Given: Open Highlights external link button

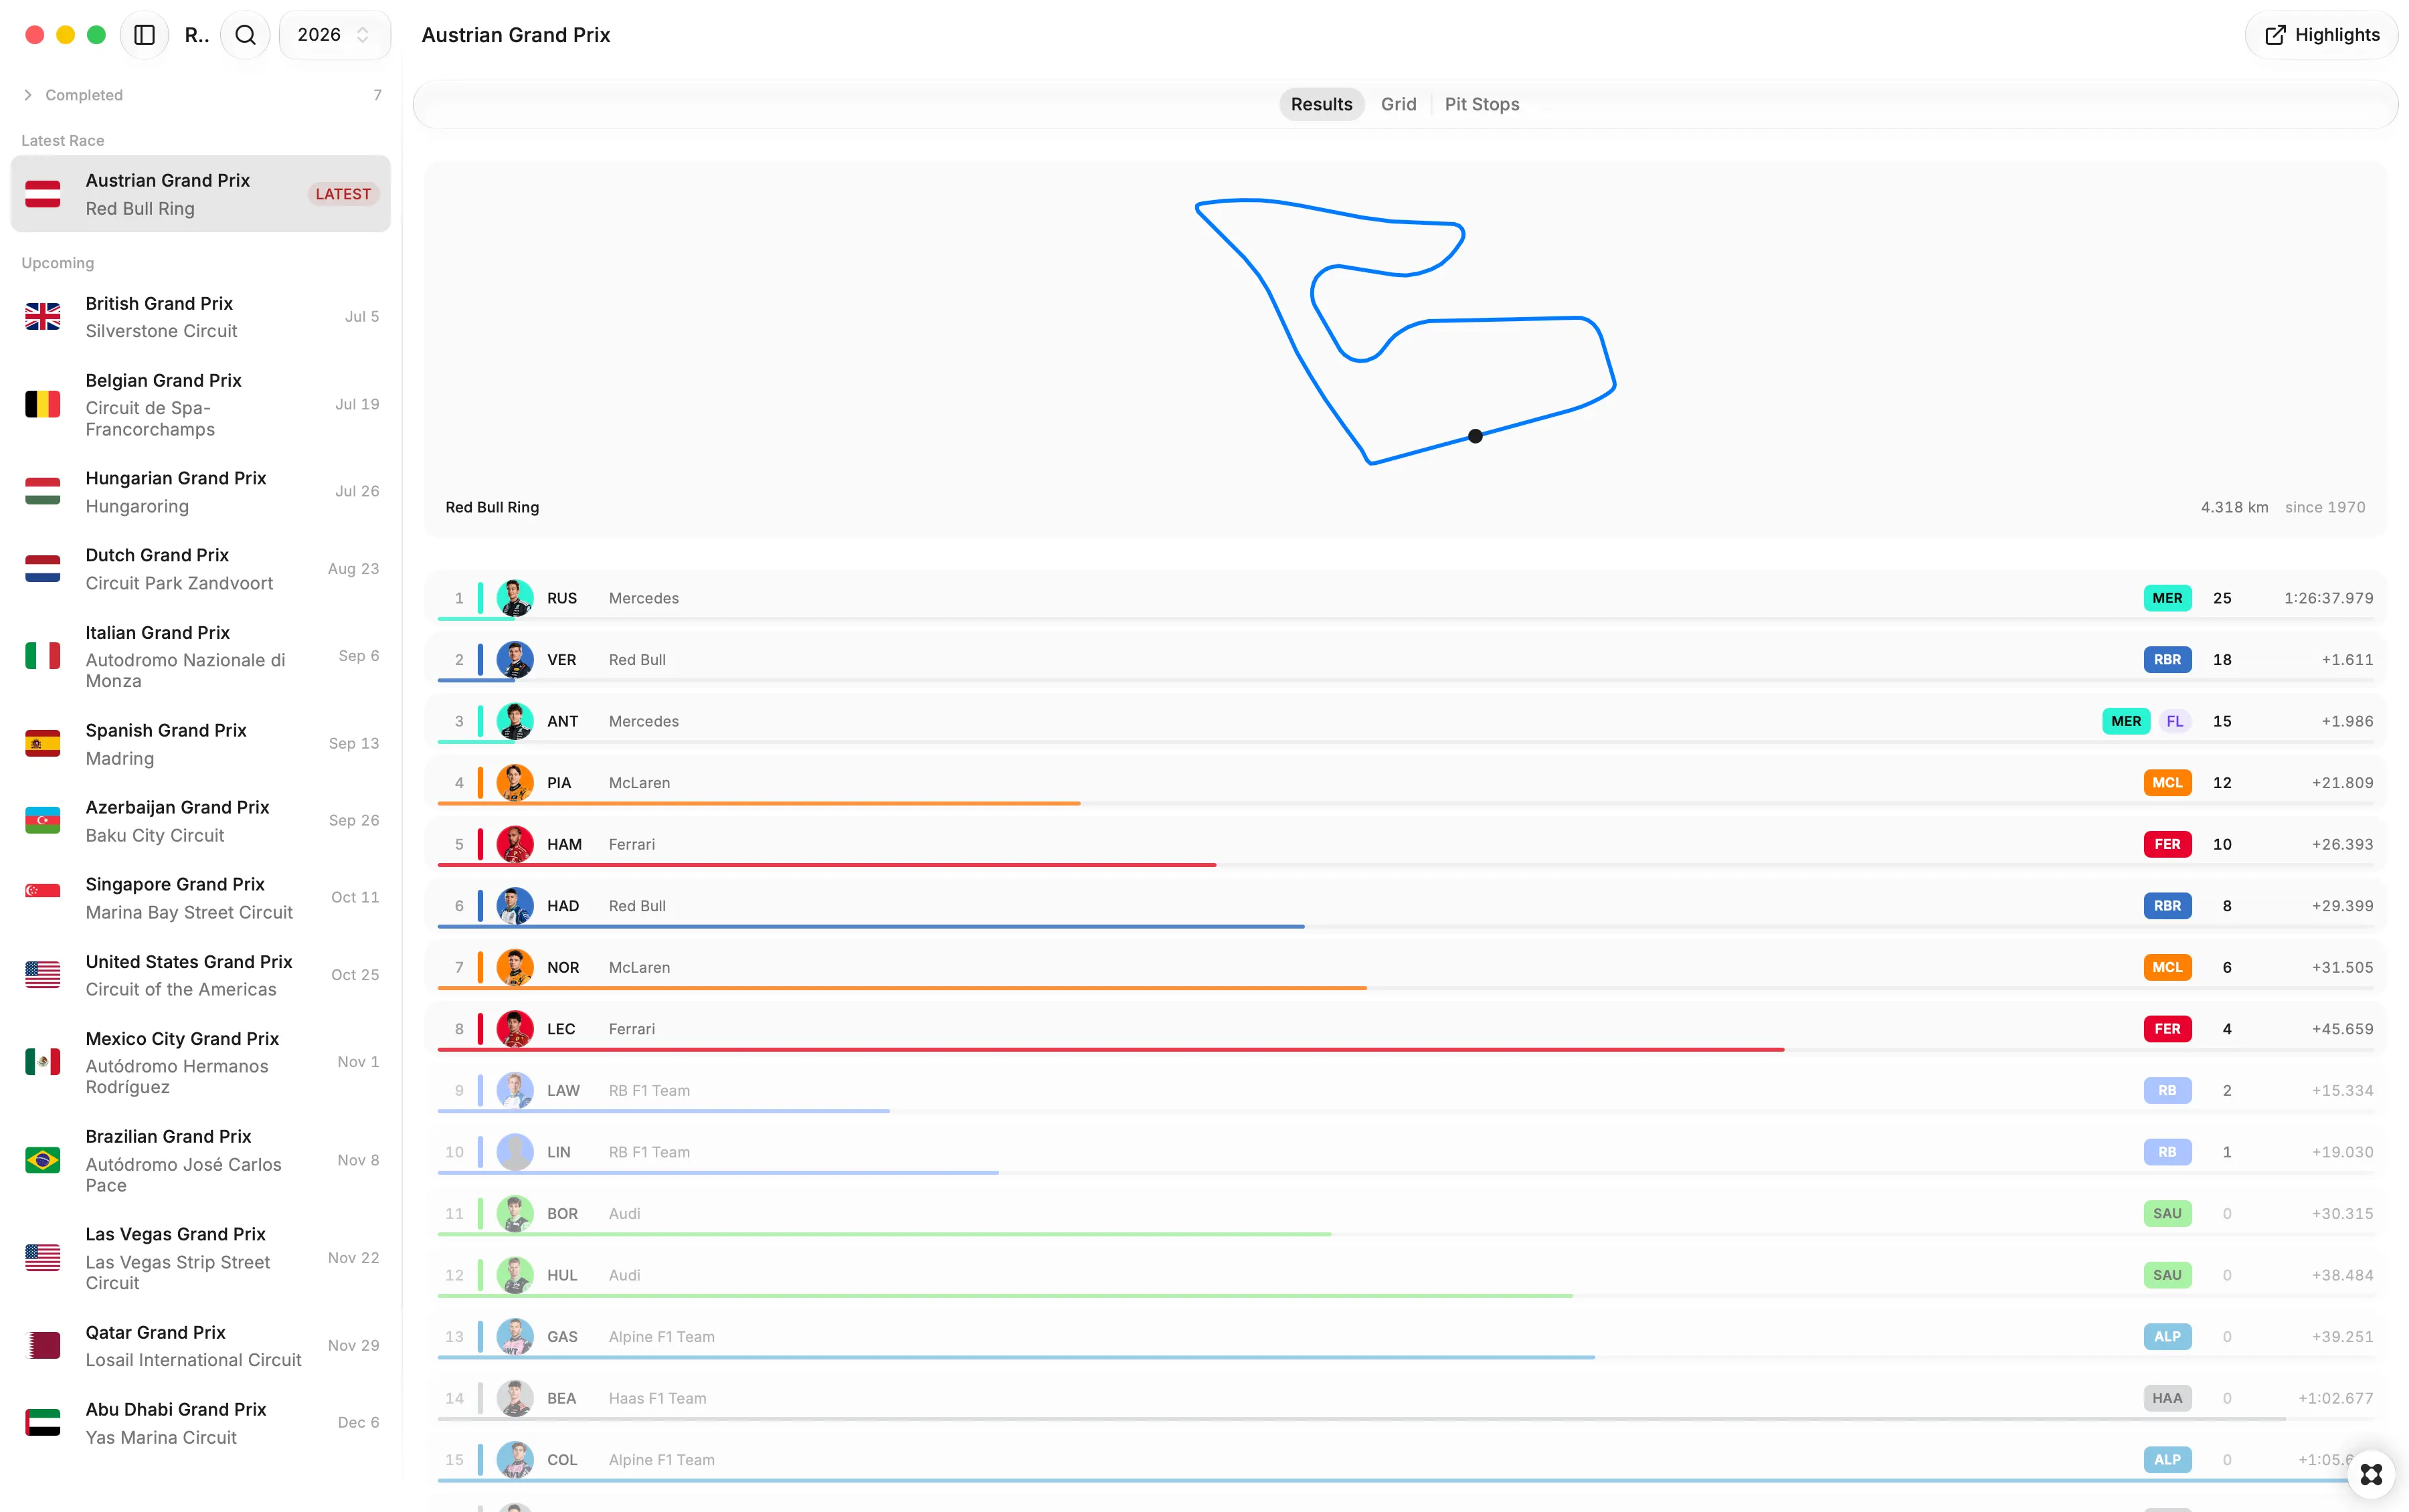Looking at the screenshot, I should (2321, 35).
